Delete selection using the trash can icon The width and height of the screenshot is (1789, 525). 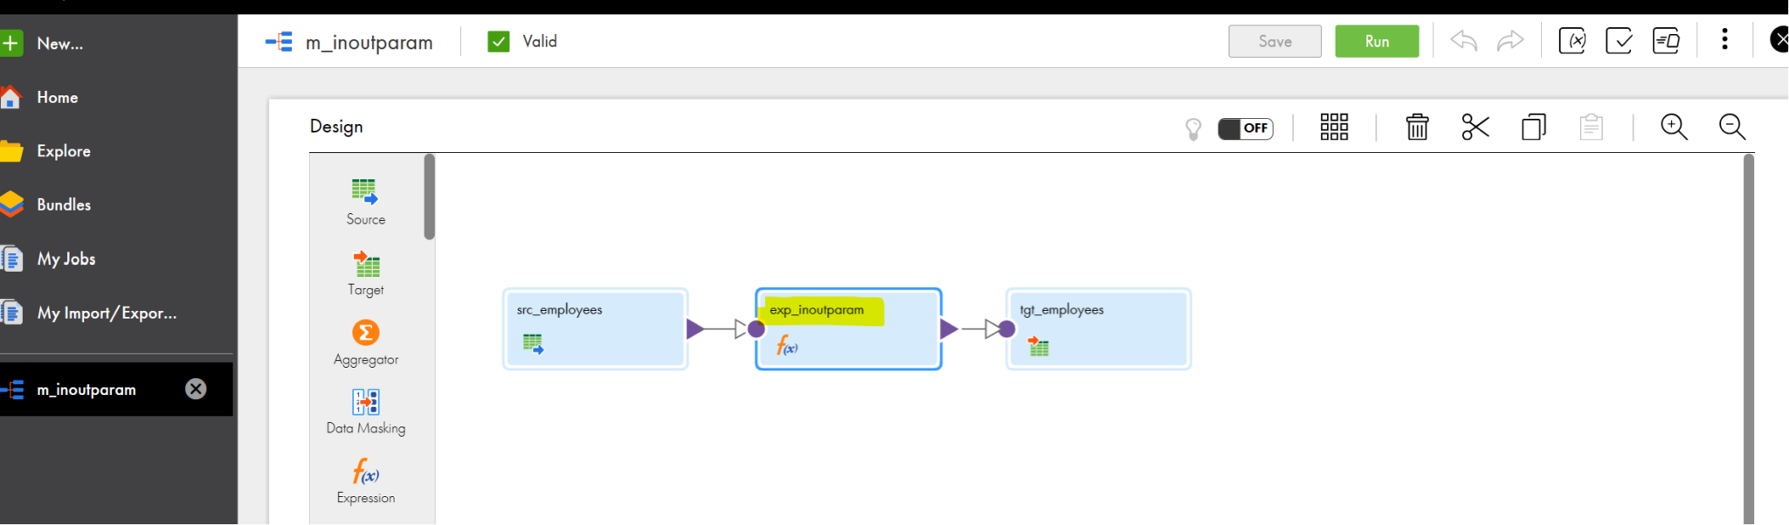pos(1417,128)
